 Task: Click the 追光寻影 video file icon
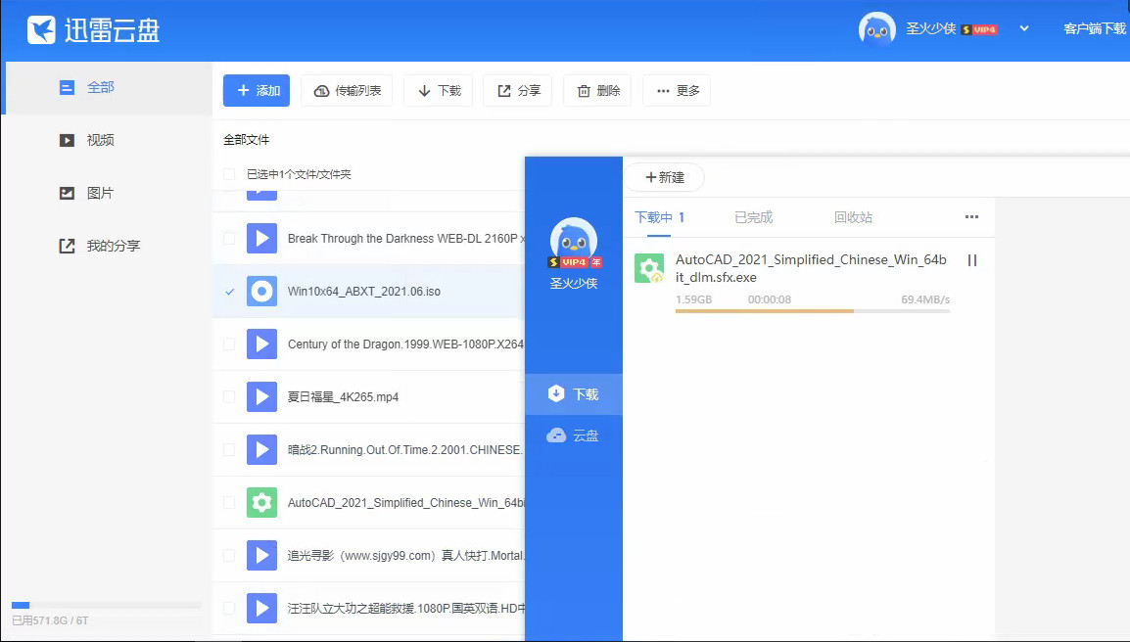click(261, 556)
